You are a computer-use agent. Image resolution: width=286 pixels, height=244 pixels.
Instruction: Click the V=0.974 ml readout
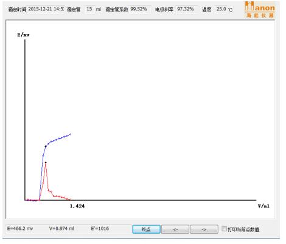pyautogui.click(x=61, y=229)
